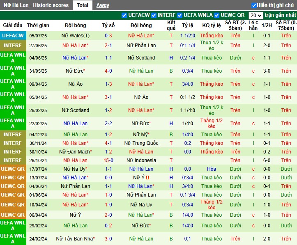This screenshot has width=297, height=245.
Task: Click the 0-2 score on 29/02/24 row
Action: pos(108,226)
